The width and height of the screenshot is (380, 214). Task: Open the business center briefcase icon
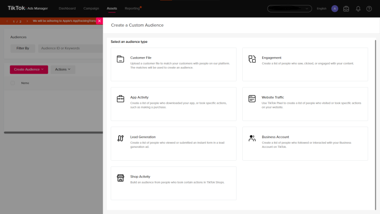(346, 9)
